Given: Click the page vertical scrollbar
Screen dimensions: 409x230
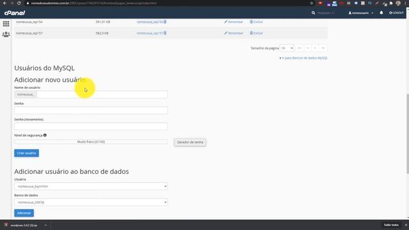Looking at the screenshot, I should [x=408, y=134].
